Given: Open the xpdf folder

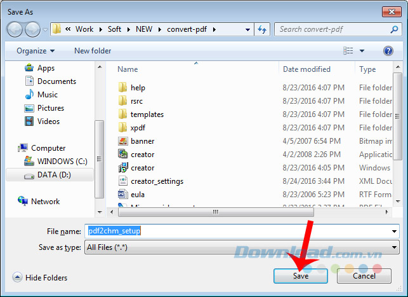Looking at the screenshot, I should (x=138, y=128).
